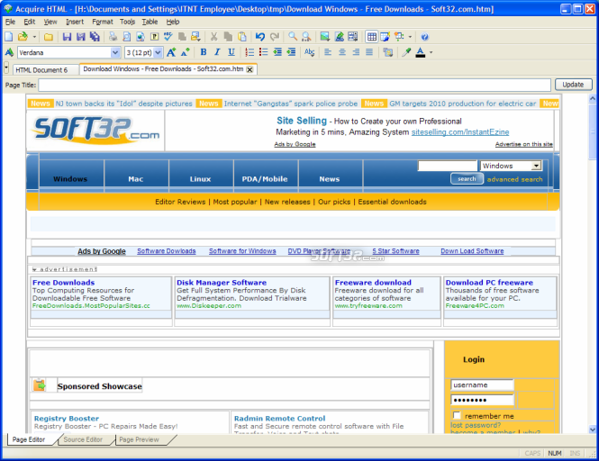Print the page using the printer icon
This screenshot has height=461, width=599.
coord(113,37)
